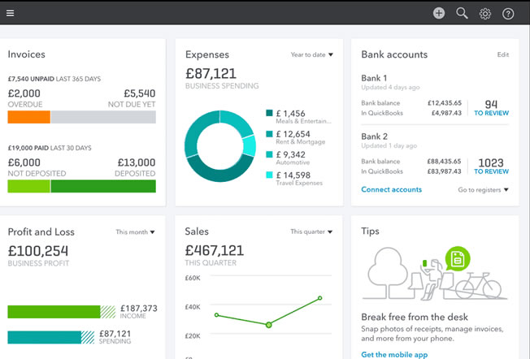Click the £12,435.65 bank balance
Image resolution: width=530 pixels, height=359 pixels.
tap(445, 103)
